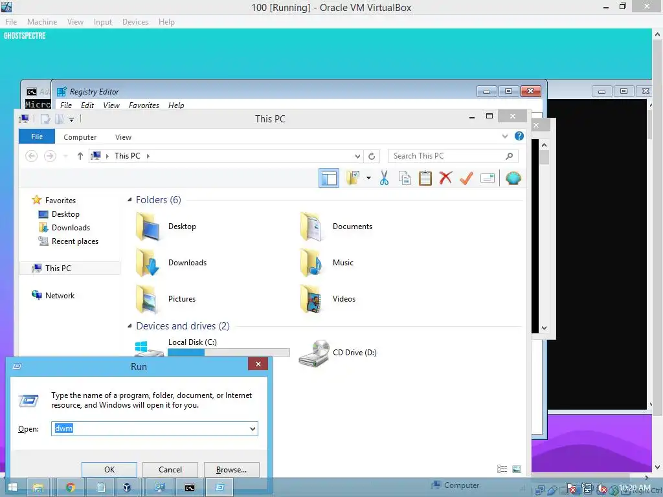Go back with the Back arrow
Screen dimensions: 663x497
tap(31, 156)
